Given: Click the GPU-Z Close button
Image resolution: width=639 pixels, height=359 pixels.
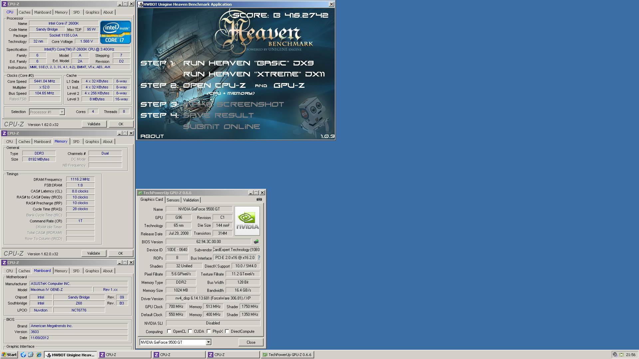Looking at the screenshot, I should coord(251,342).
